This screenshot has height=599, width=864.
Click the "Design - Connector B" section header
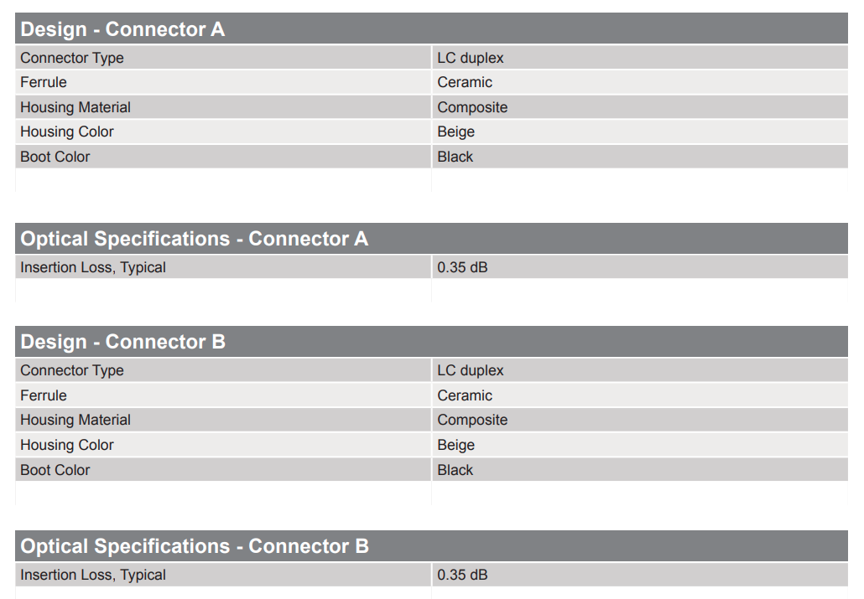click(x=122, y=342)
